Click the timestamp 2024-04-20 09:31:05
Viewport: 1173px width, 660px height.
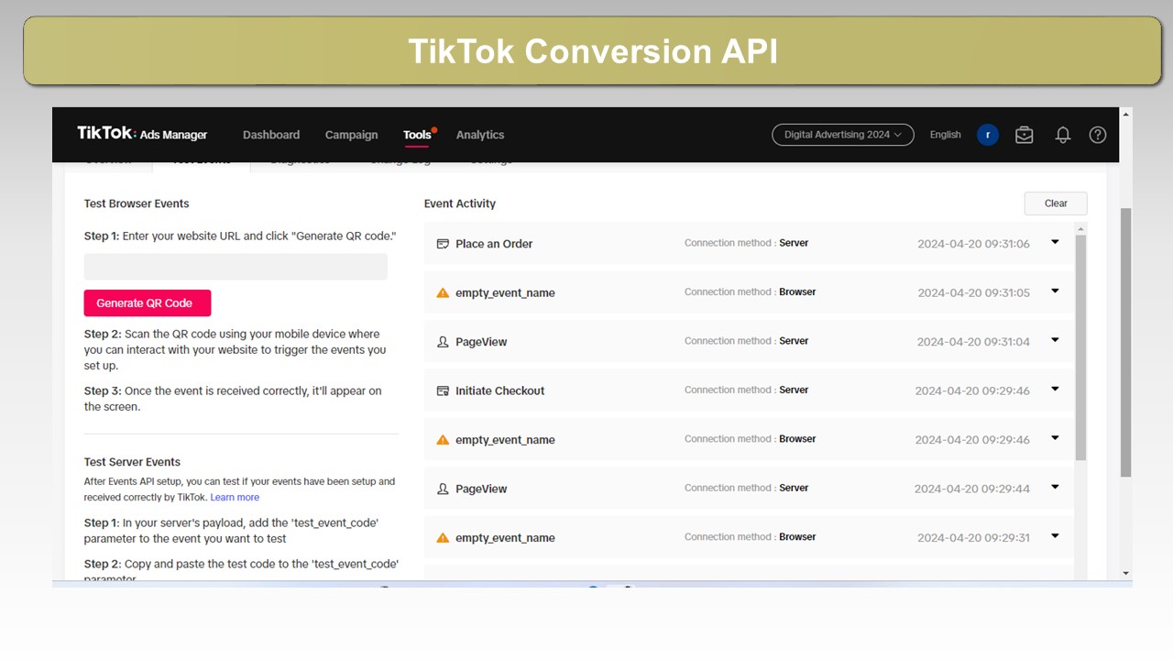pyautogui.click(x=973, y=292)
